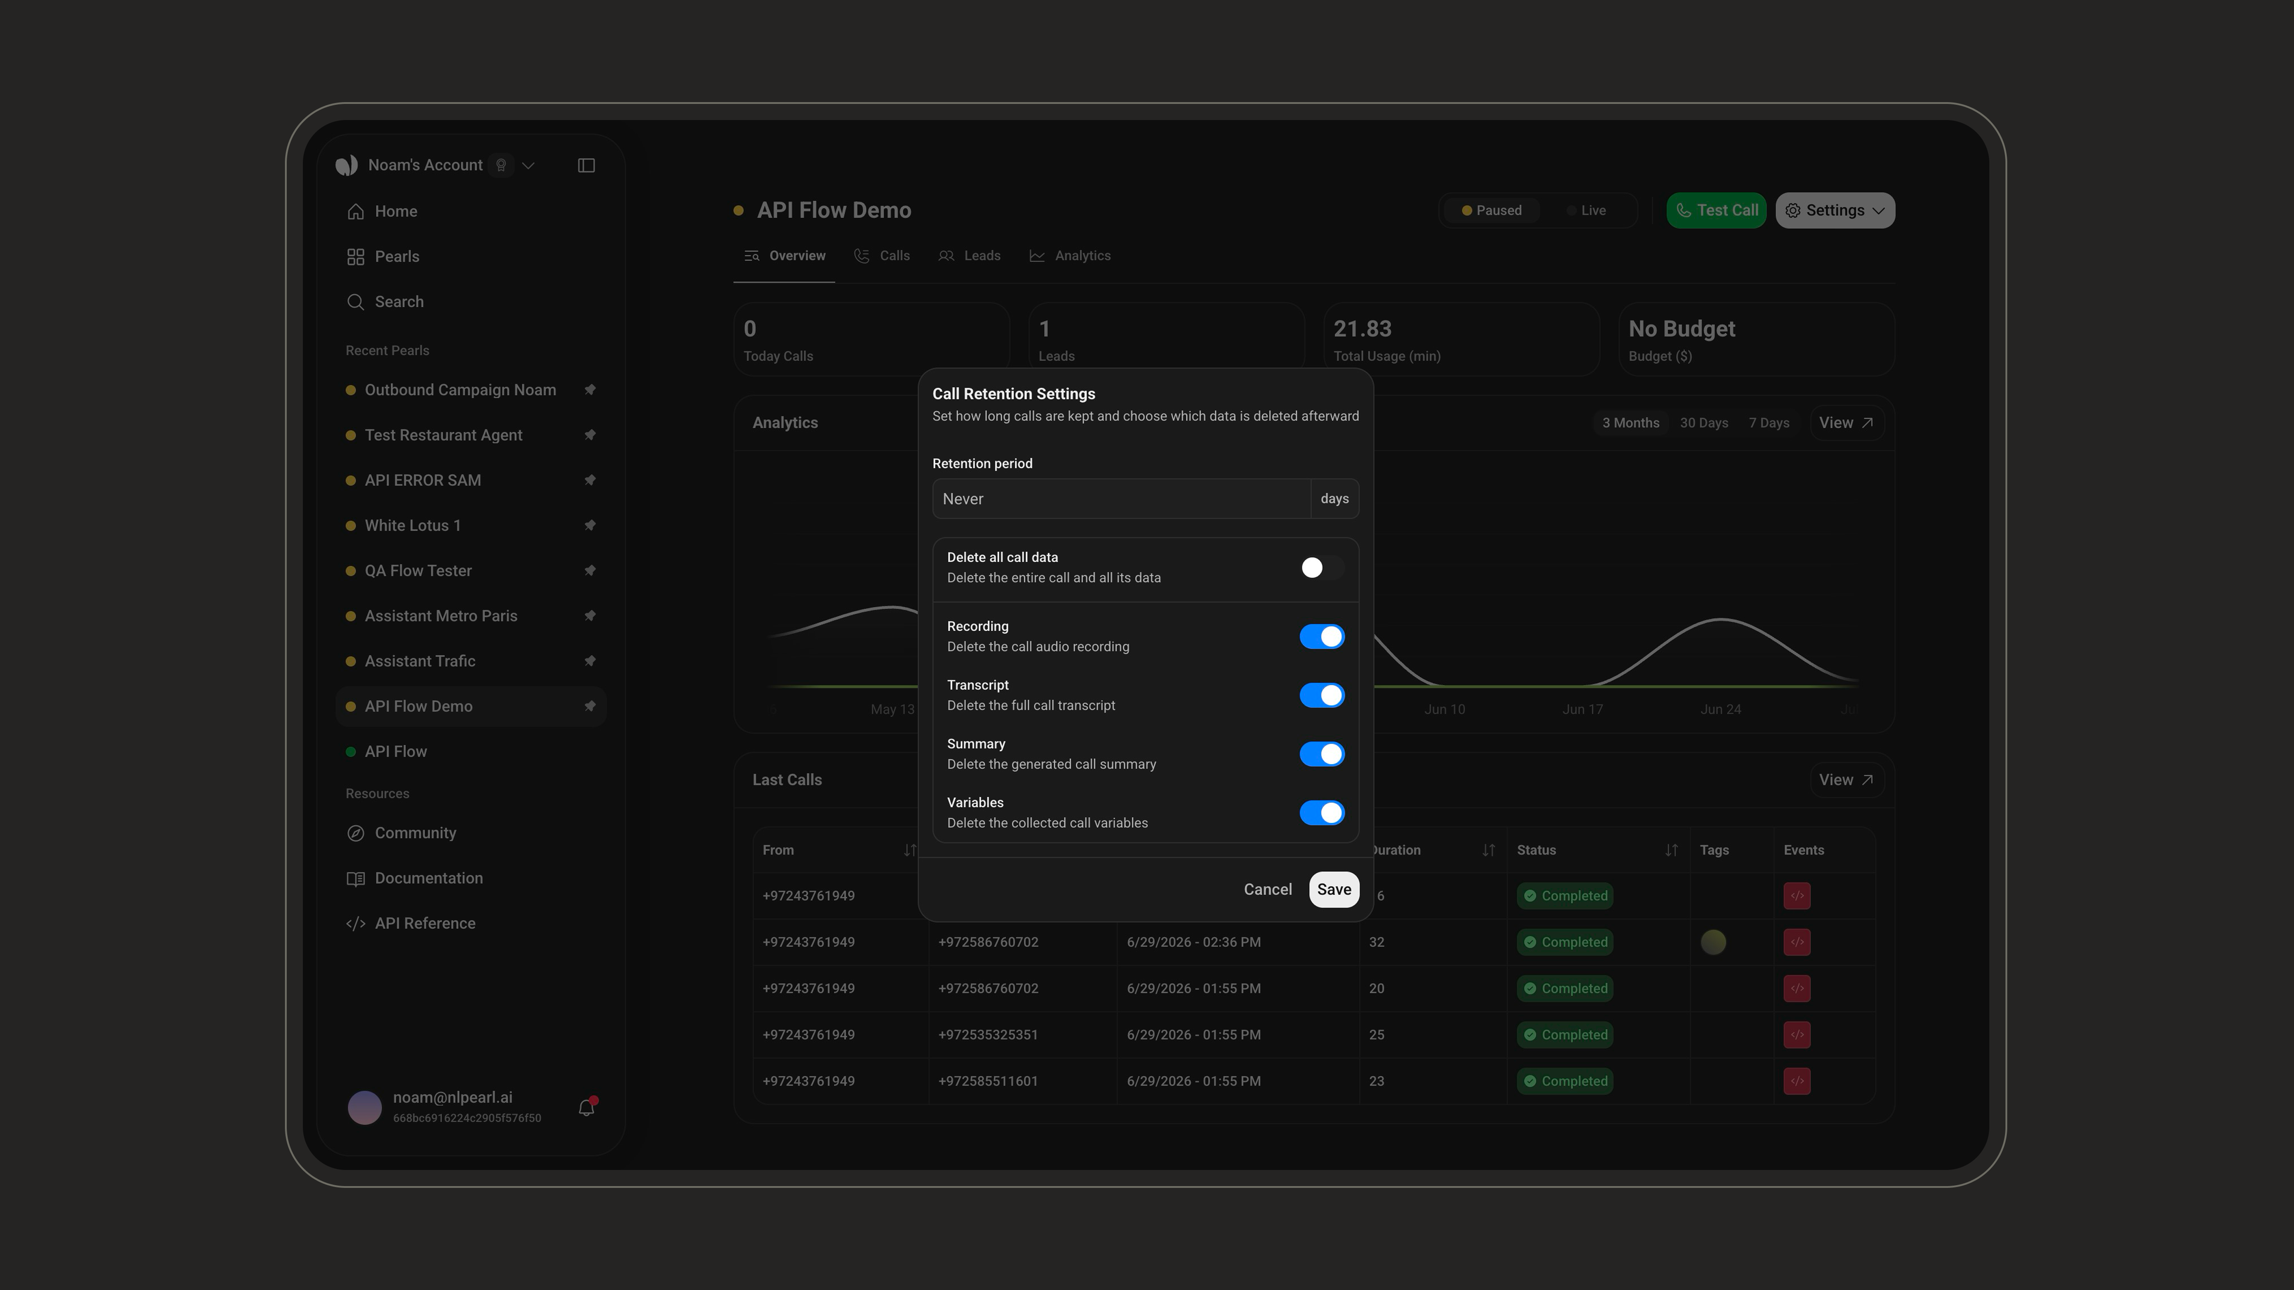Turn off the Variables deletion toggle
The height and width of the screenshot is (1290, 2294).
click(1322, 813)
